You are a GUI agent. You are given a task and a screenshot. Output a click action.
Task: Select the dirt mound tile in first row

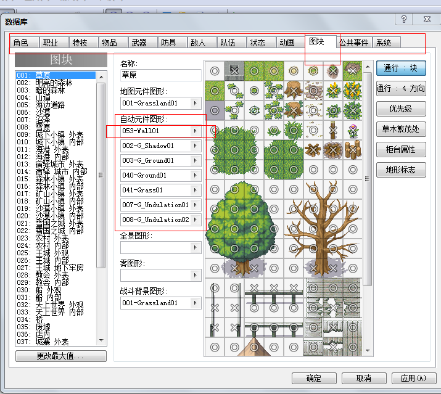click(332, 71)
